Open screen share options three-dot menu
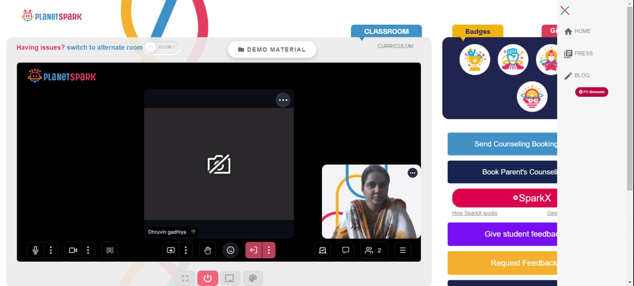This screenshot has height=286, width=634. [186, 250]
